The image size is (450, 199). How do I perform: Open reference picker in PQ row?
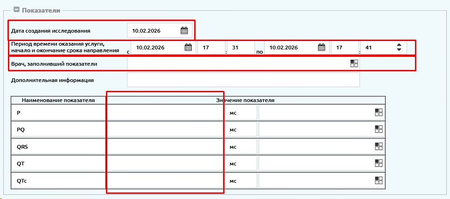tap(379, 129)
